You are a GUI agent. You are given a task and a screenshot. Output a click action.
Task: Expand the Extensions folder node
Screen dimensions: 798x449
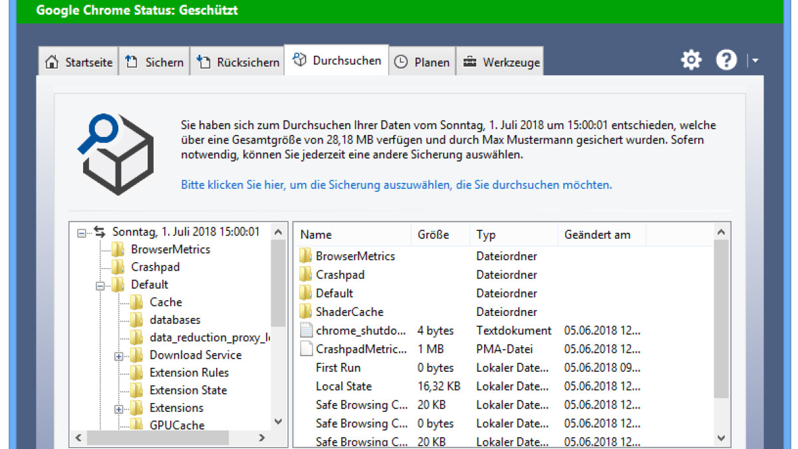[119, 409]
